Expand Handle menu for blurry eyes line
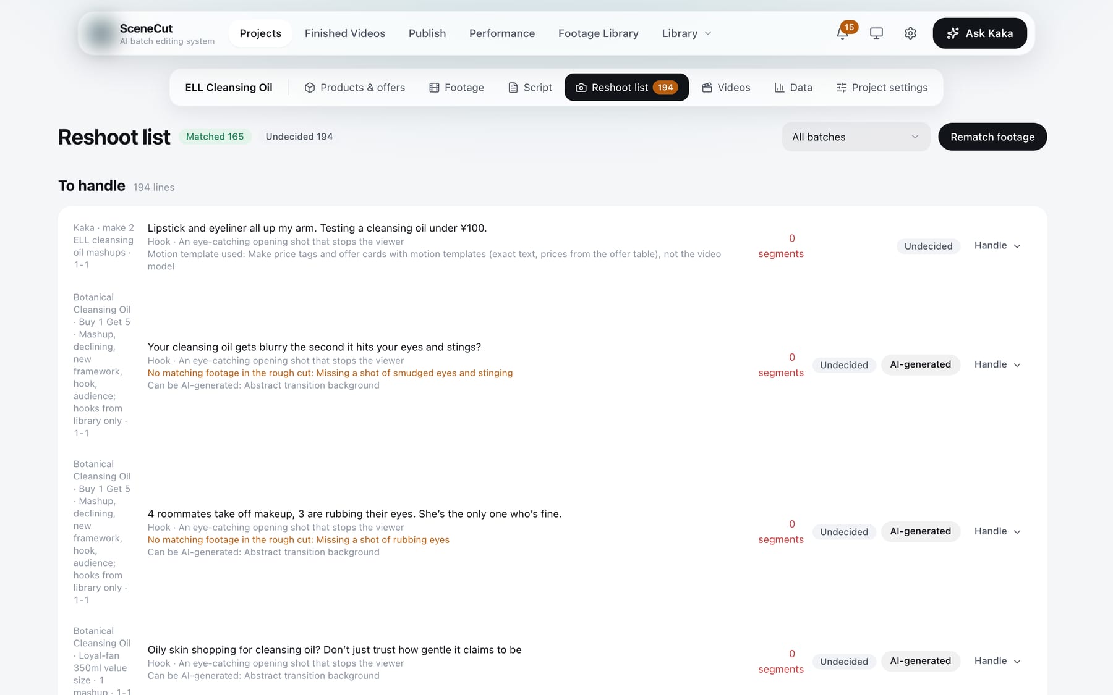The width and height of the screenshot is (1113, 695). point(997,364)
